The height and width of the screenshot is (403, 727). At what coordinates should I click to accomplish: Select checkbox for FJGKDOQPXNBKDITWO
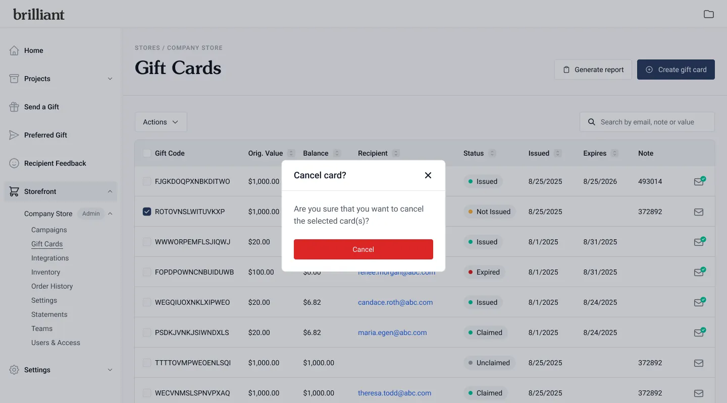(x=147, y=181)
